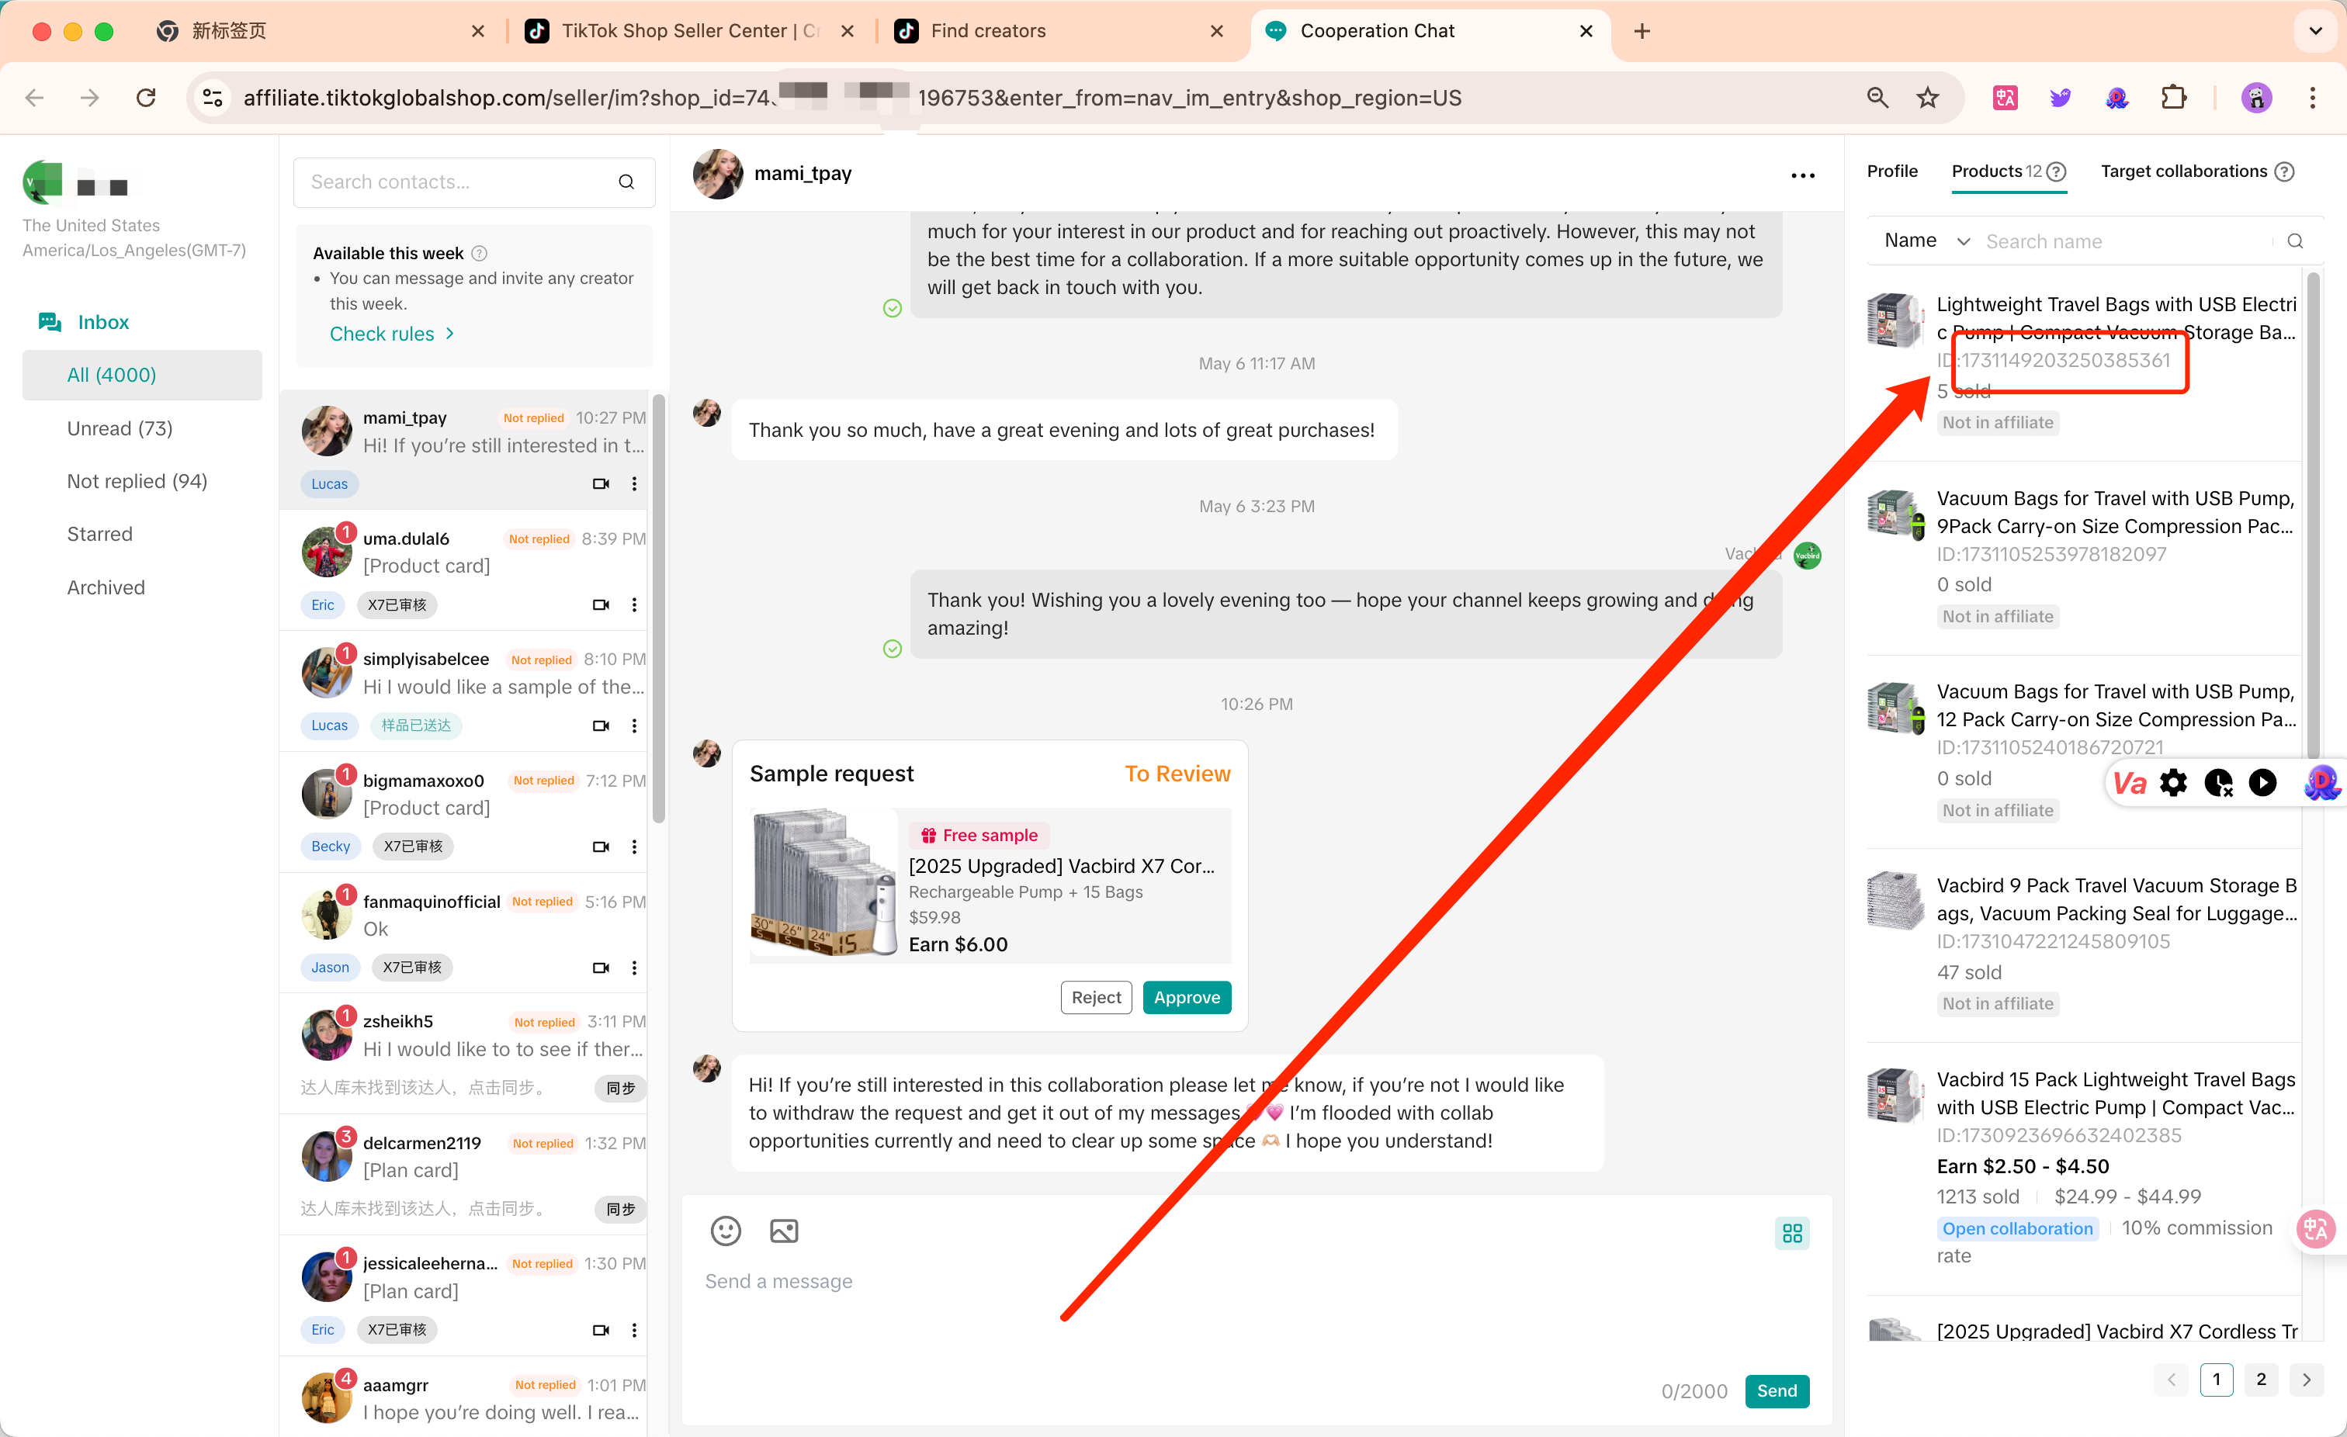Click video icon on fanmaquinofficial contact row
The height and width of the screenshot is (1437, 2347).
coord(600,968)
